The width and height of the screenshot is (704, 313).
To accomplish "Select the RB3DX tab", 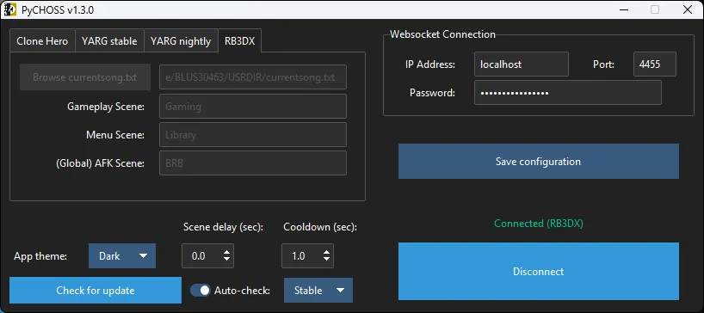I will [x=240, y=41].
